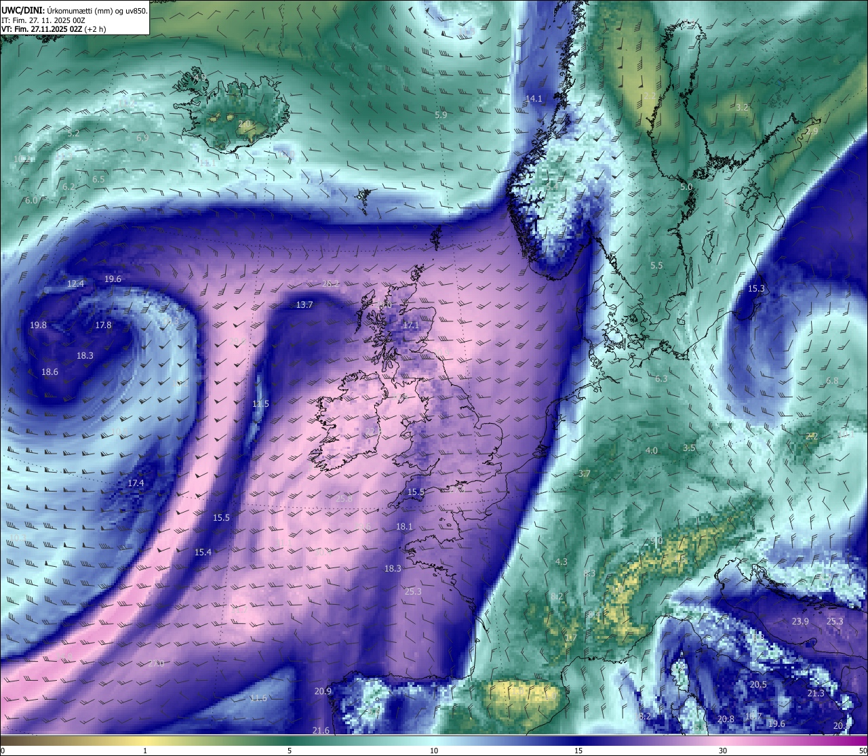Click the 17.4 map value
The image size is (868, 756).
(136, 483)
